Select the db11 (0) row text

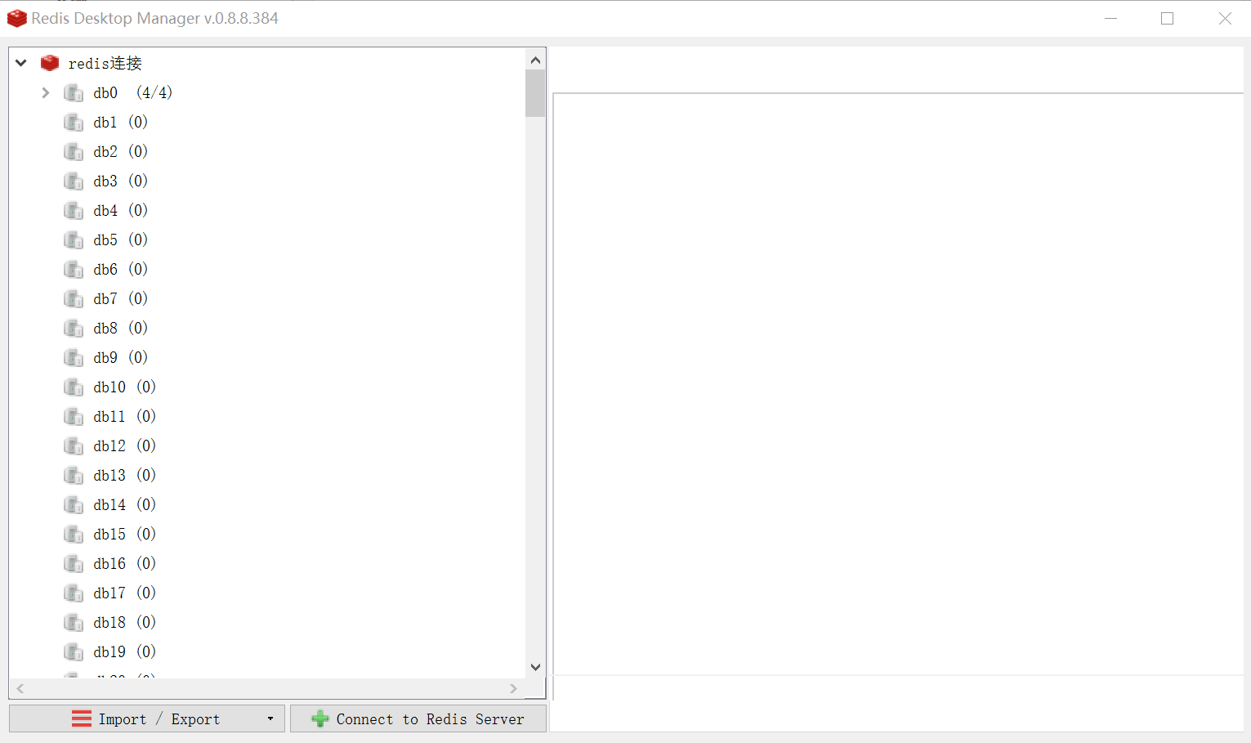124,416
